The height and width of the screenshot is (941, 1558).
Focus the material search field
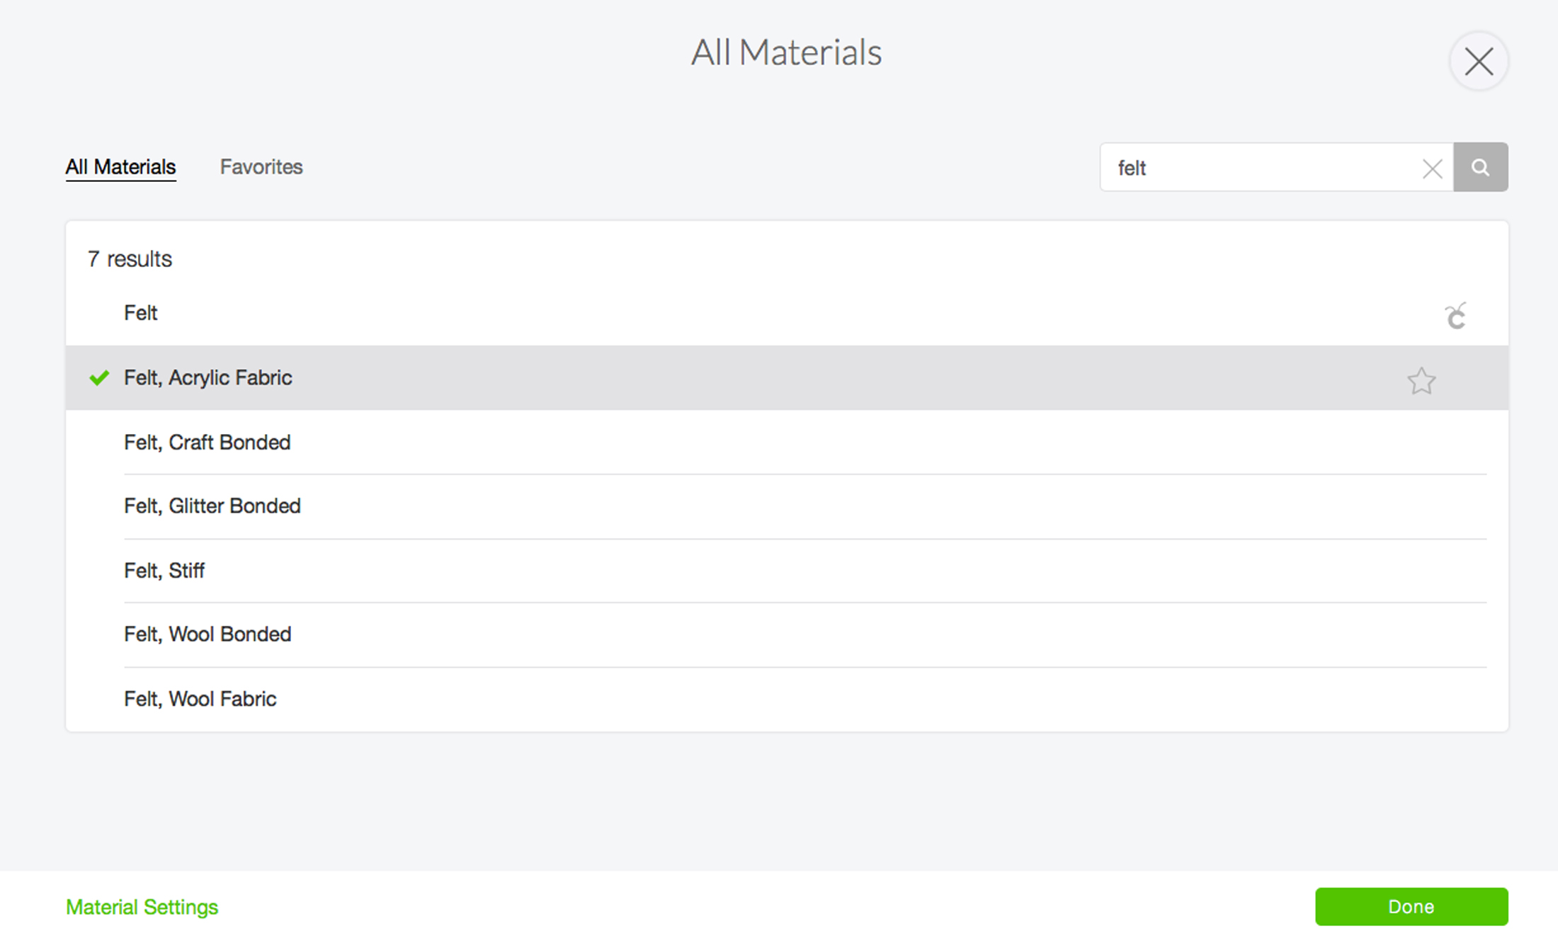1261,167
